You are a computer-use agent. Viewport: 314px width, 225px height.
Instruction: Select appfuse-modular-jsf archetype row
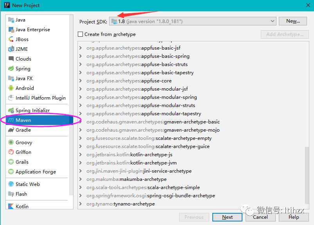coord(193,89)
